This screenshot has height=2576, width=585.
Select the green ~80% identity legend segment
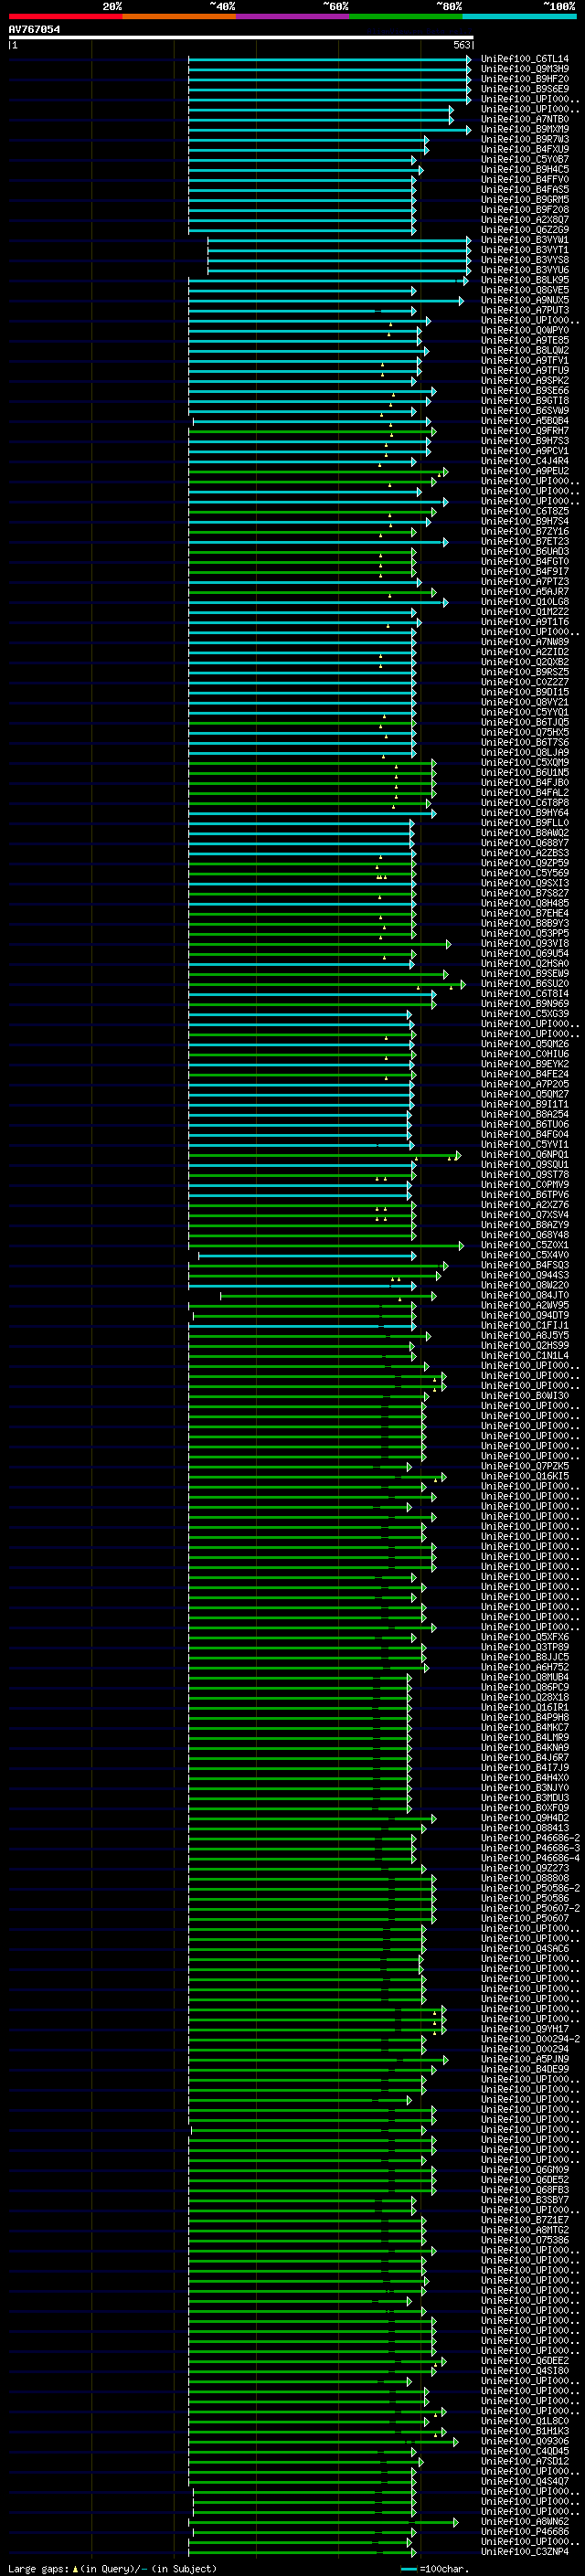(x=406, y=16)
